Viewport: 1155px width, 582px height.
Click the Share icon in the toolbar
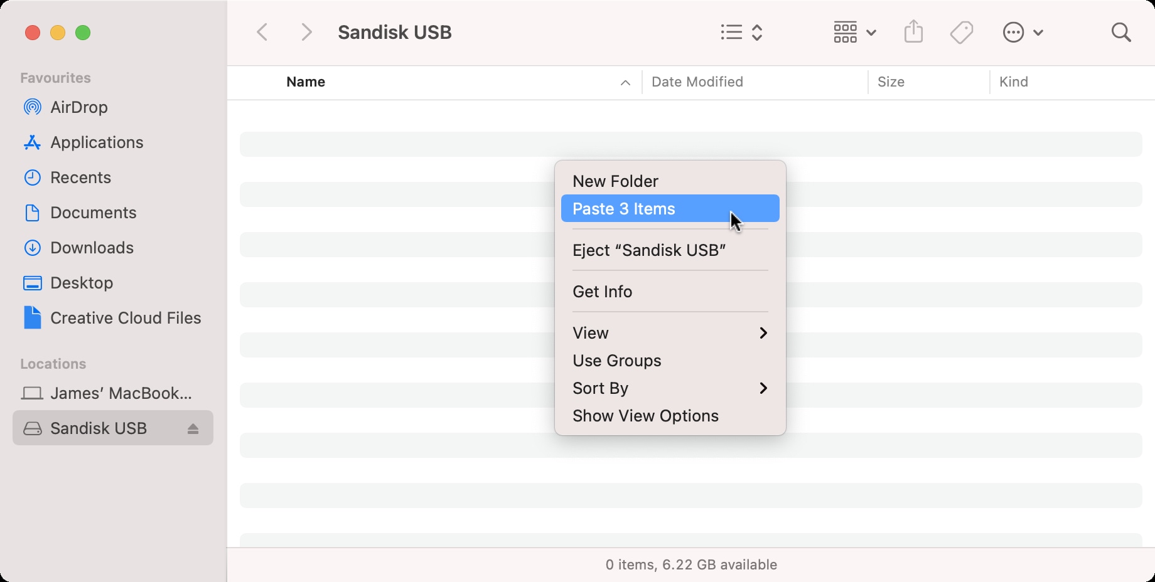point(913,32)
